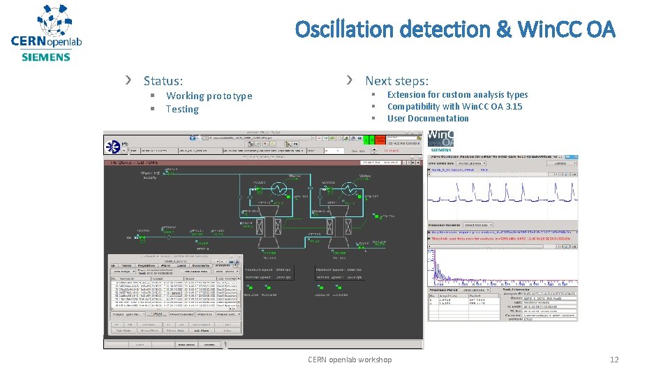This screenshot has width=670, height=377.
Task: Click the Add button under analysis table
Action: [156, 314]
